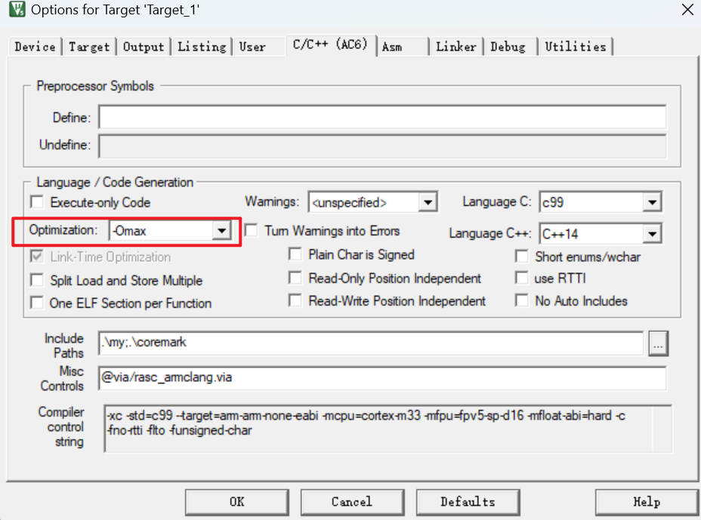Close the Options for Target dialog

coord(687,9)
